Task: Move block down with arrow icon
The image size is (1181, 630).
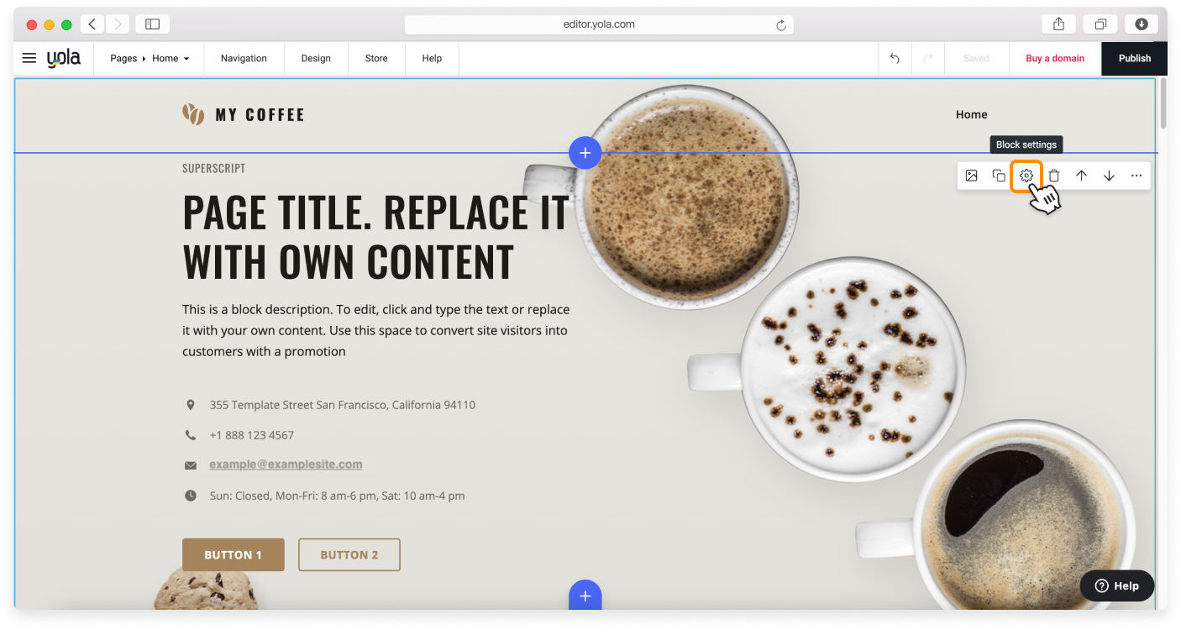Action: [1109, 176]
